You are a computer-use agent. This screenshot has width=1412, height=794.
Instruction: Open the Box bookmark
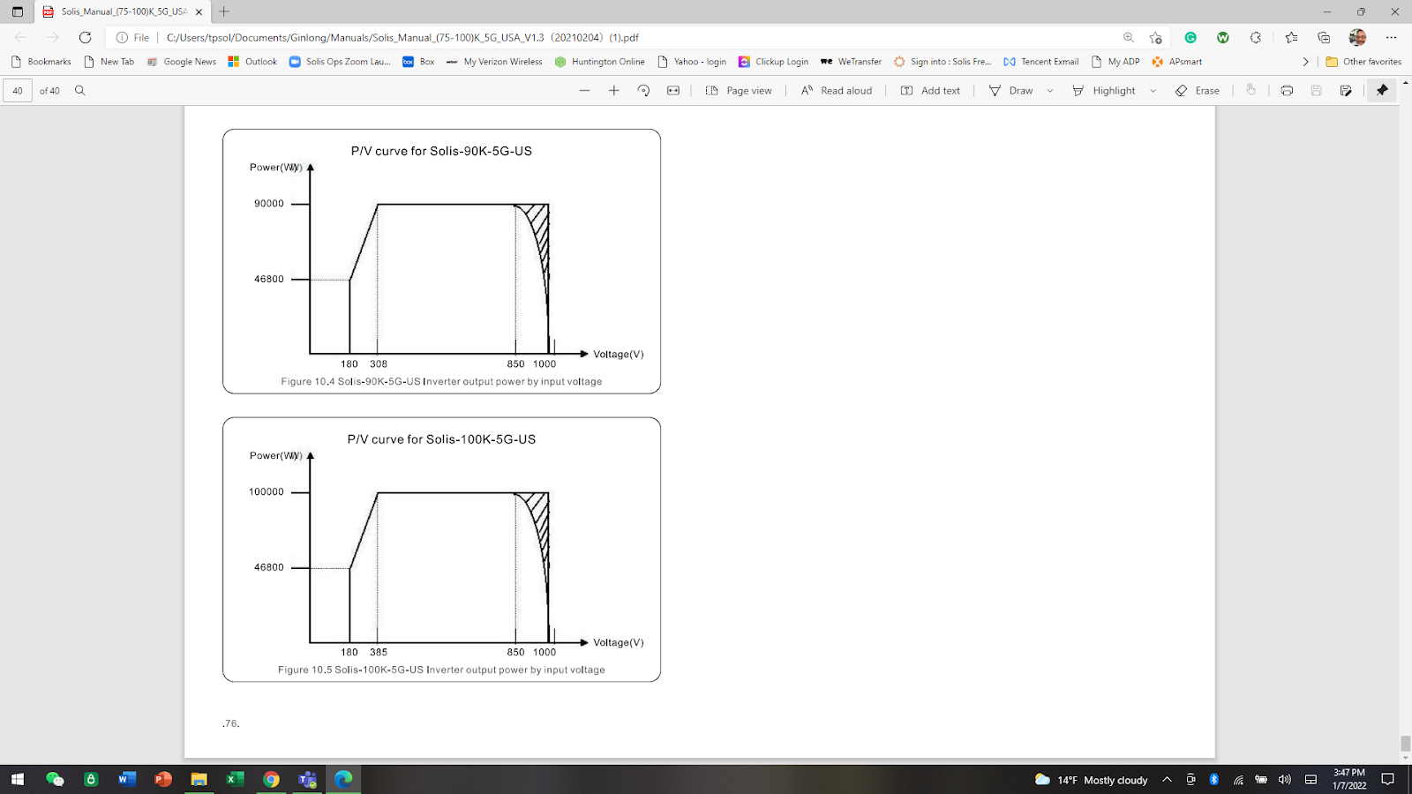418,62
